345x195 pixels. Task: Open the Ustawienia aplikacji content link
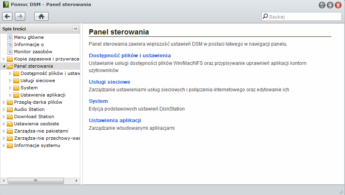click(115, 121)
